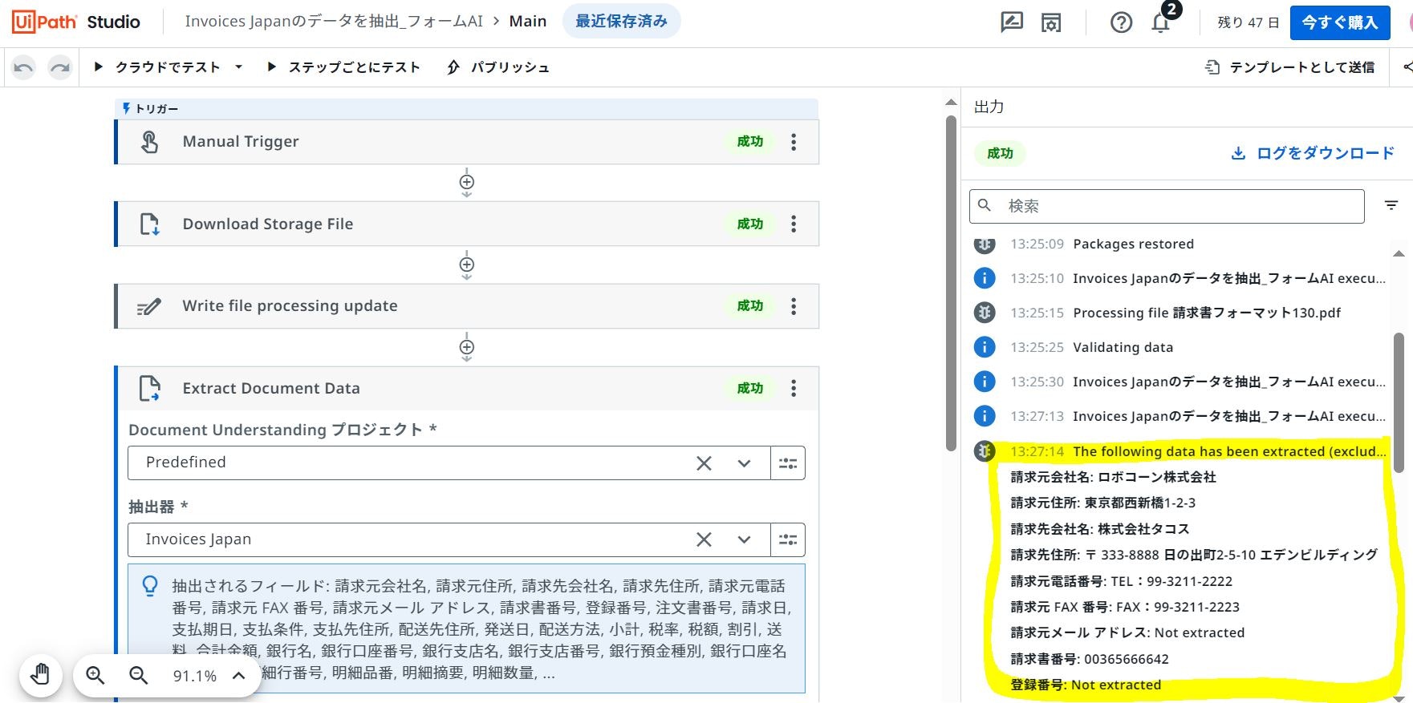Open the help question mark icon
1413x703 pixels.
[1121, 22]
